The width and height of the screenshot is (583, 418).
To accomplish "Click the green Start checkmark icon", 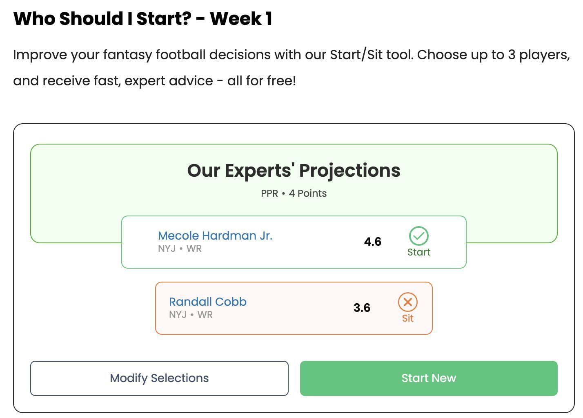I will tap(418, 236).
